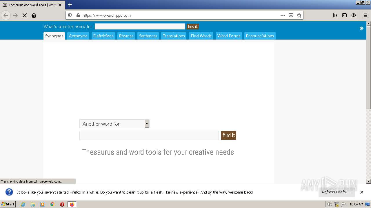Click scrollbar up arrow
This screenshot has height=208, width=371.
(x=369, y=24)
